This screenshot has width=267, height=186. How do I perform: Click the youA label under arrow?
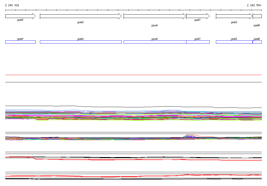(154, 25)
